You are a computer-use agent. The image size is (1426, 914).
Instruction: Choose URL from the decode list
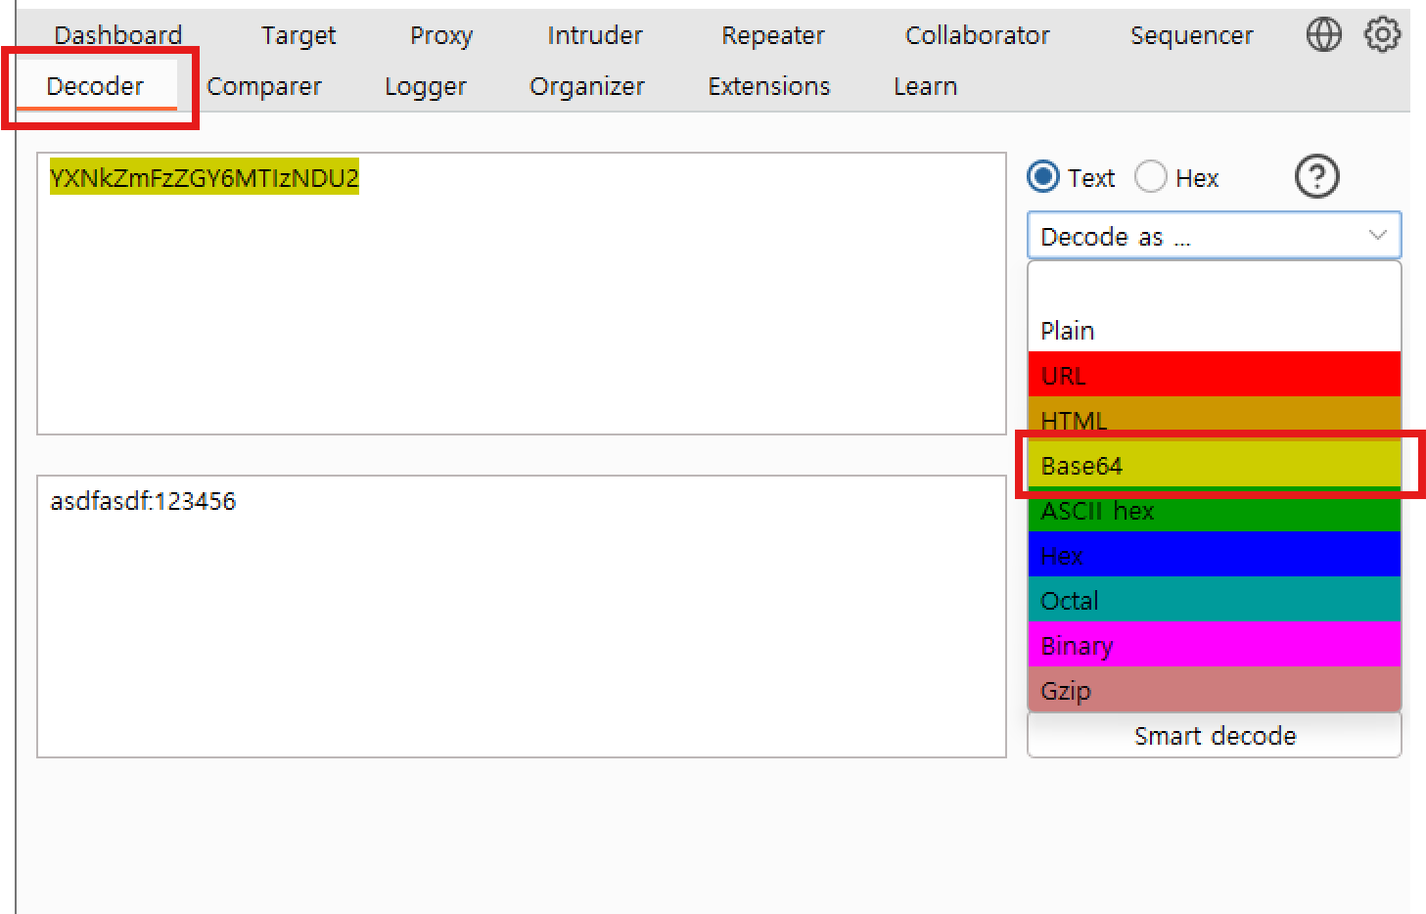1214,375
